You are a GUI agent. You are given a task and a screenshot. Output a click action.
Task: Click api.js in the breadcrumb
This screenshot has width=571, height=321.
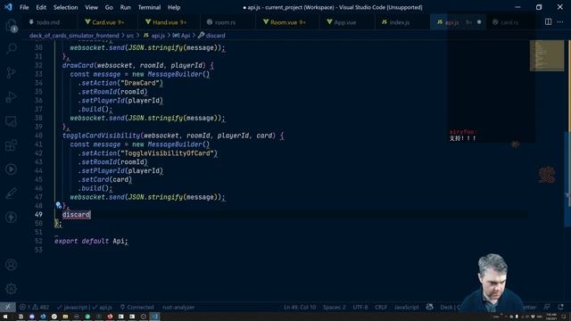(x=154, y=36)
